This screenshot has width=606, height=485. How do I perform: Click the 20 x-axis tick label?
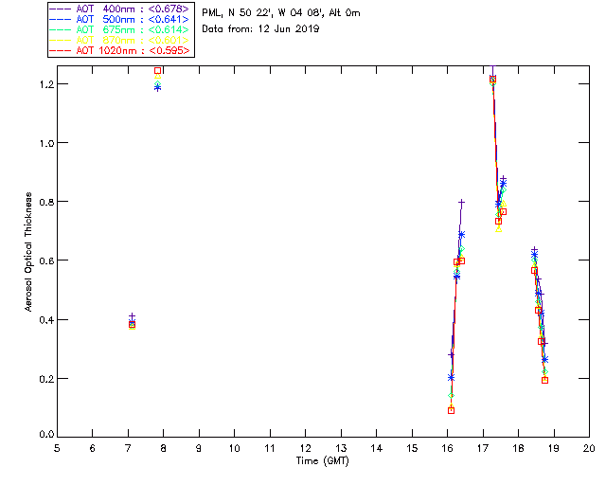click(589, 448)
